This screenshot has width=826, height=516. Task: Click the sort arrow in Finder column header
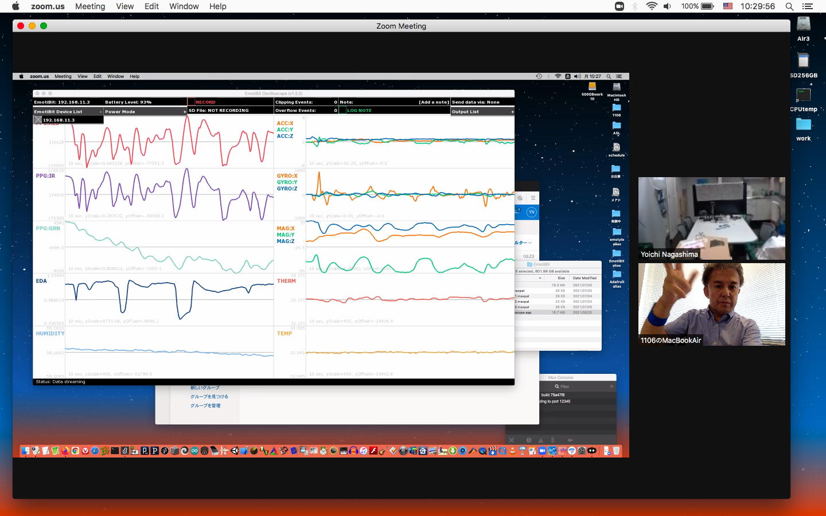540,278
